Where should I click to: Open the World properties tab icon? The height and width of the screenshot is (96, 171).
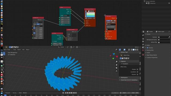click(x=143, y=50)
